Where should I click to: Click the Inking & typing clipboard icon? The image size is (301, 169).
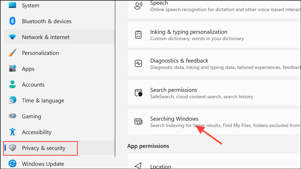[138, 34]
